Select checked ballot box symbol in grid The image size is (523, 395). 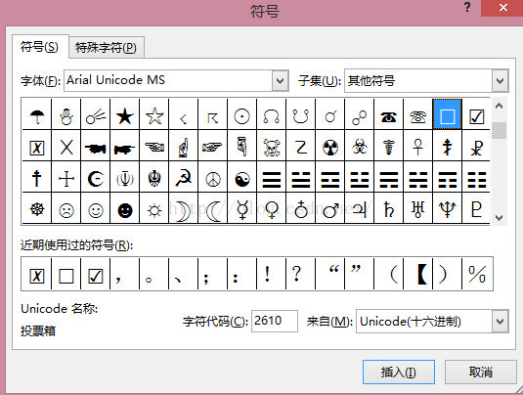click(x=476, y=116)
